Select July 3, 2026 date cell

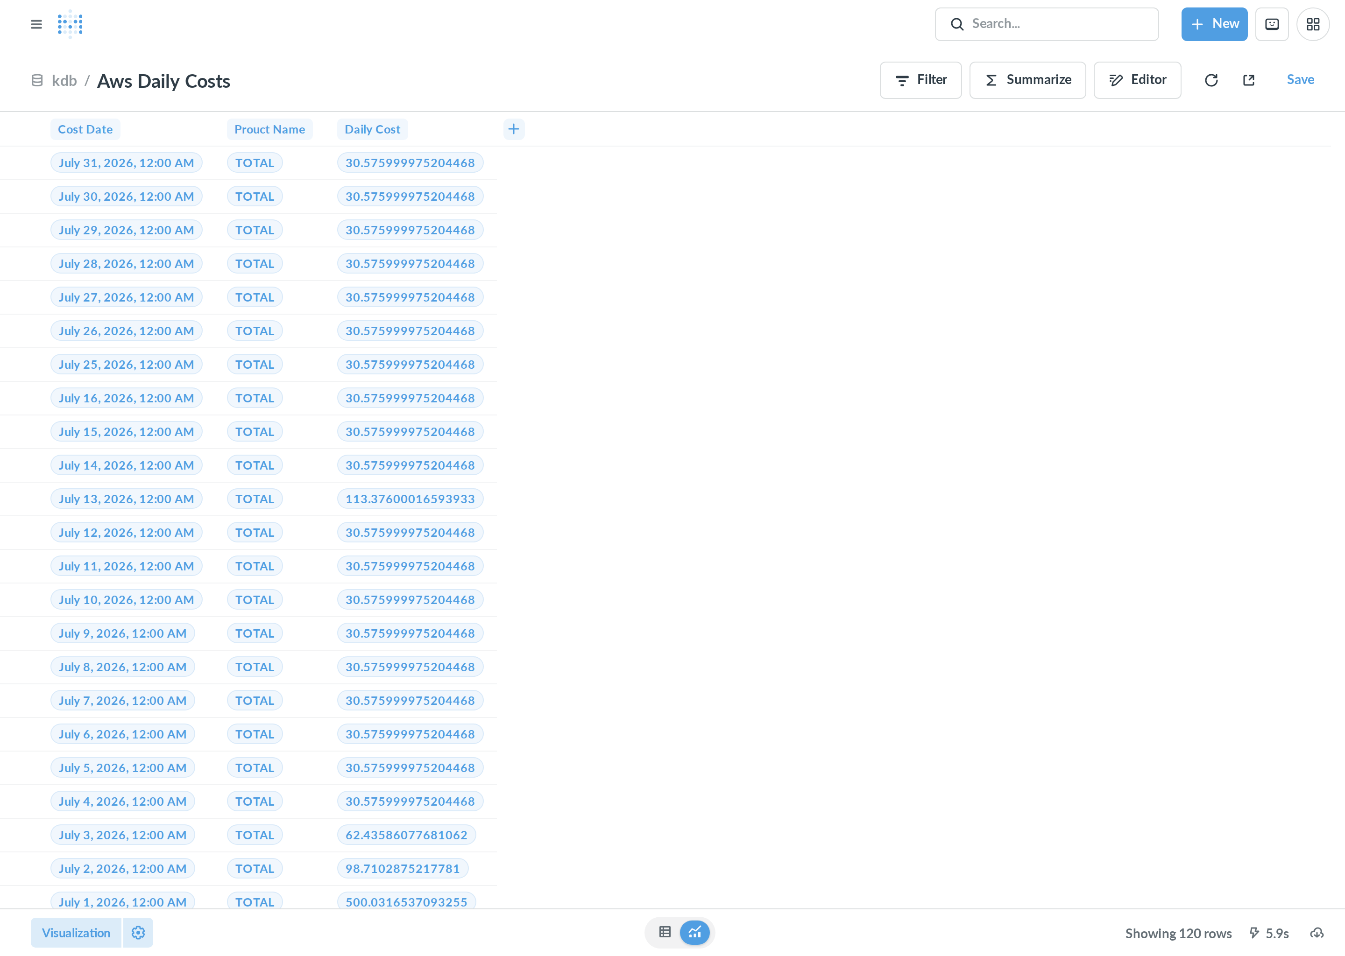tap(122, 835)
